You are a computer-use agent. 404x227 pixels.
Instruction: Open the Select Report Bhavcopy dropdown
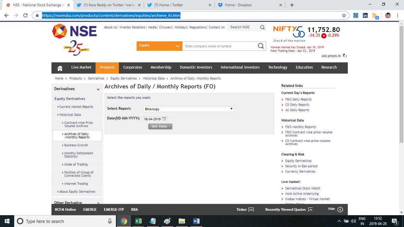[x=189, y=109]
